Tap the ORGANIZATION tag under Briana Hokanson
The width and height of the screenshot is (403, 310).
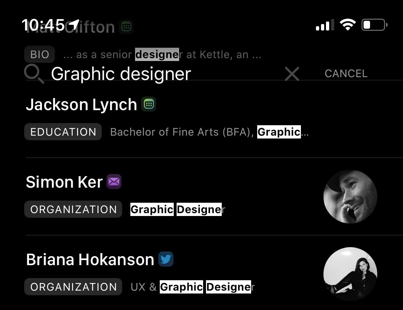pyautogui.click(x=73, y=287)
